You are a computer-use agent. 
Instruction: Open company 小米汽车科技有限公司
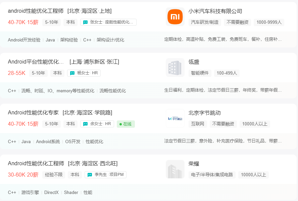point(215,11)
